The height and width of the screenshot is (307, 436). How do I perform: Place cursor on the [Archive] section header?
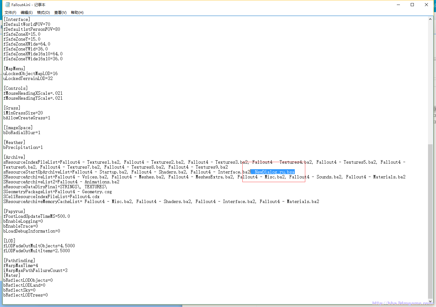point(14,157)
